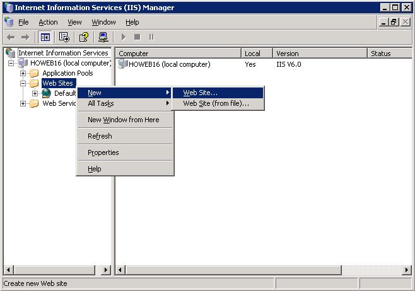This screenshot has width=415, height=291.
Task: Select Web Site (from file)... submenu item
Action: click(x=218, y=103)
